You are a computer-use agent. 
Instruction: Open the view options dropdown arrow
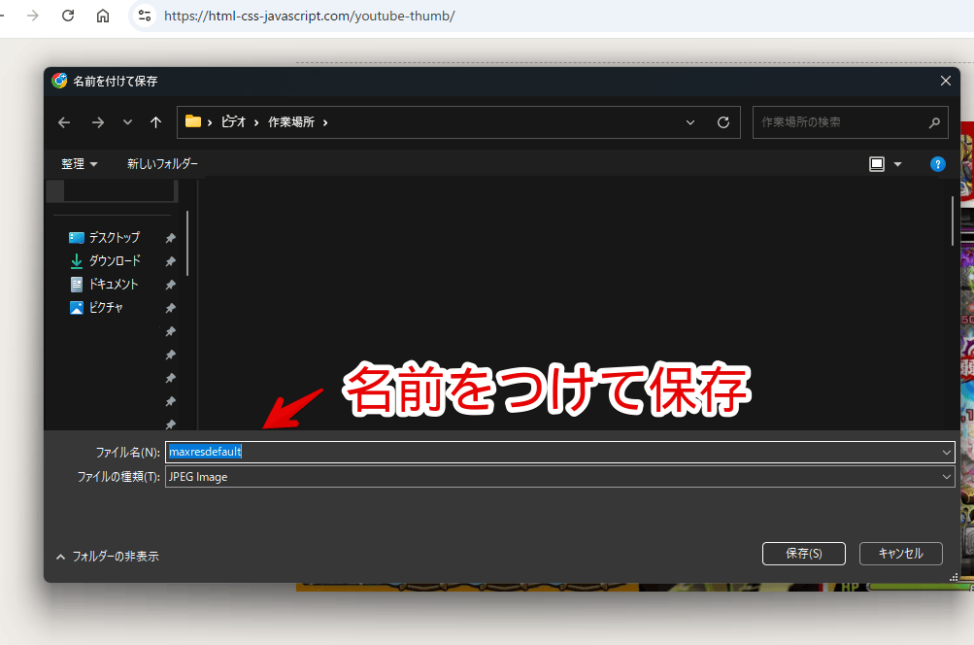(897, 164)
